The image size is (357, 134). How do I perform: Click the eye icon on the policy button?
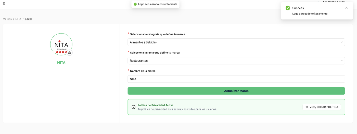tap(307, 107)
